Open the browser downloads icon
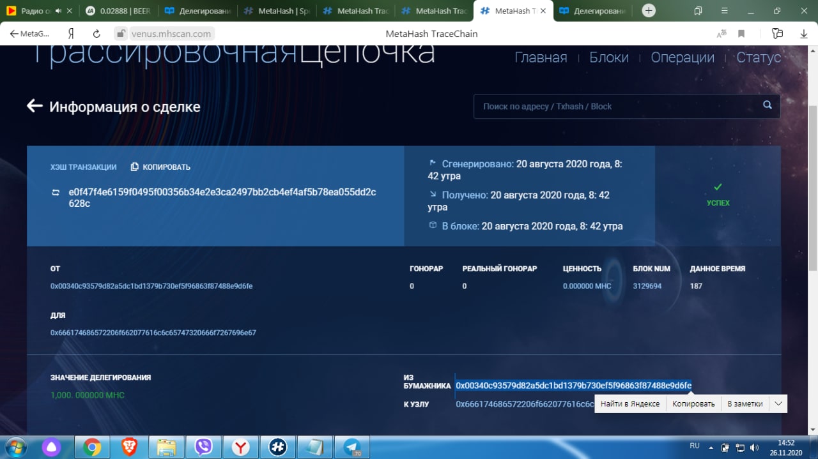 804,34
